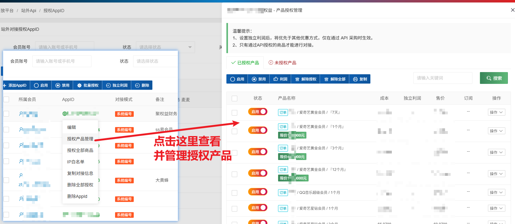Screen dimensions: 515x224
Task: Click the 利润 thumbs-up icon button
Action: 280,79
